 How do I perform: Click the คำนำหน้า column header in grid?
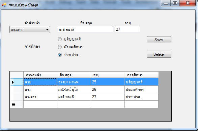click(40, 75)
